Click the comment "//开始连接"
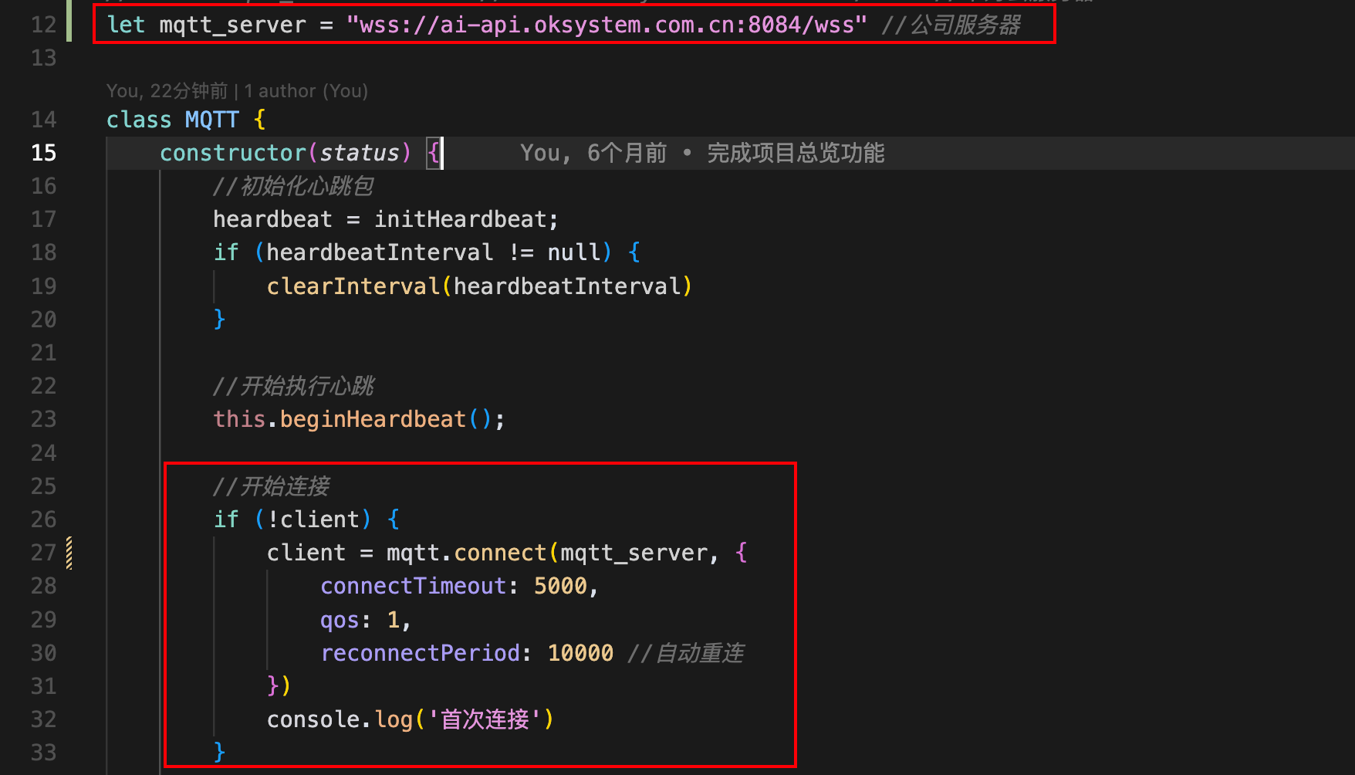The height and width of the screenshot is (775, 1355). pos(272,486)
